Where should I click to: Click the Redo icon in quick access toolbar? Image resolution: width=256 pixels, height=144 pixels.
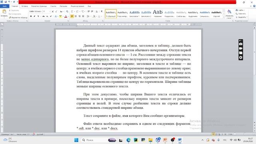click(14, 2)
